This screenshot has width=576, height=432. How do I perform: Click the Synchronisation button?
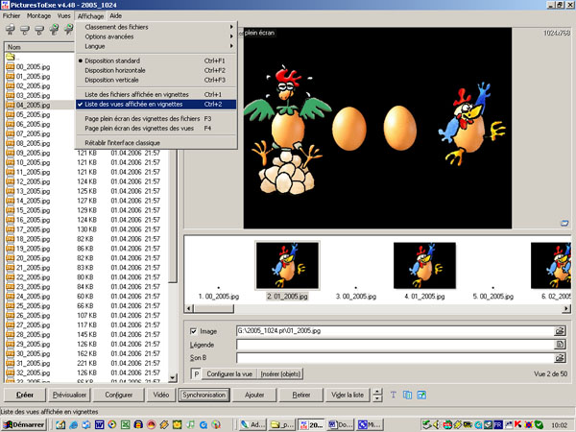pyautogui.click(x=204, y=395)
